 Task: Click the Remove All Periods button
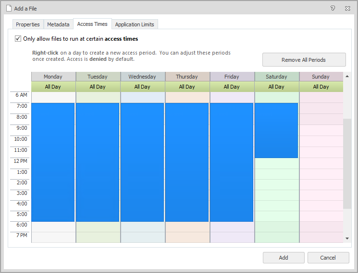(x=304, y=60)
